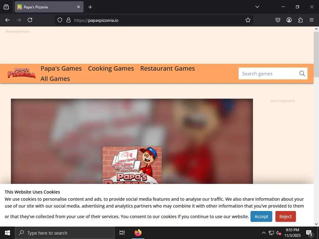Open the notification center icon
Screen dimensions: 319x239
coord(309,233)
